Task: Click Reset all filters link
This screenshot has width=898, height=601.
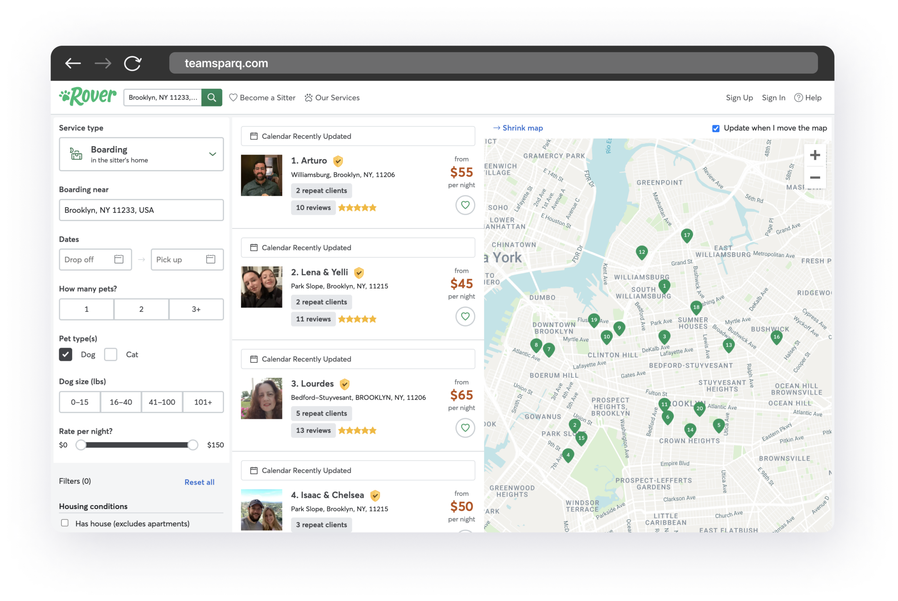Action: [199, 482]
